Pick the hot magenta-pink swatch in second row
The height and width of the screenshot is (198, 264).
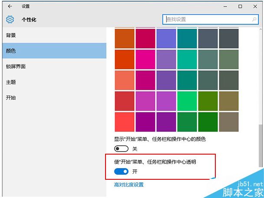145,59
